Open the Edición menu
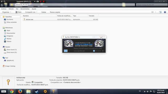The height and width of the screenshot is (94, 168). [x=11, y=9]
